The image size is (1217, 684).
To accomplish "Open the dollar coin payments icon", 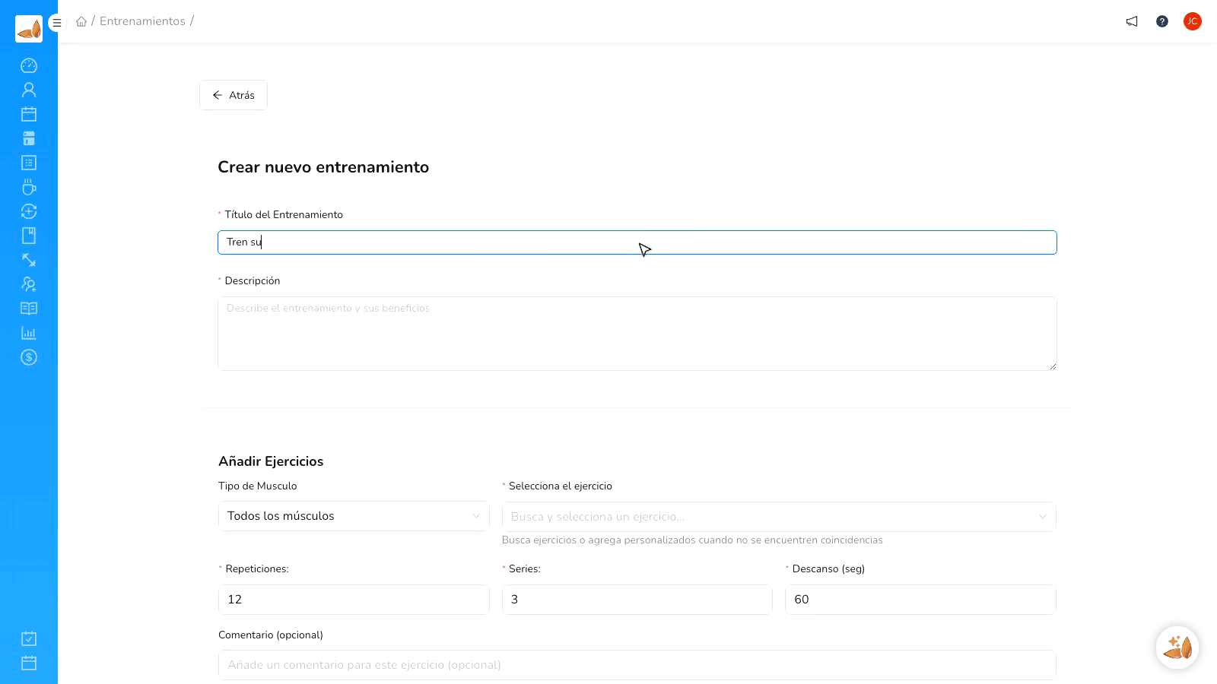I will point(29,357).
